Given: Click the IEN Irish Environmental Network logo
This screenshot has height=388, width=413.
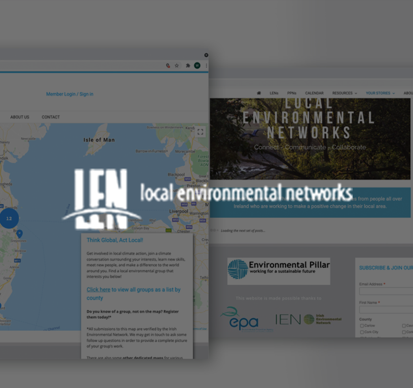Looking at the screenshot, I should pos(309,319).
